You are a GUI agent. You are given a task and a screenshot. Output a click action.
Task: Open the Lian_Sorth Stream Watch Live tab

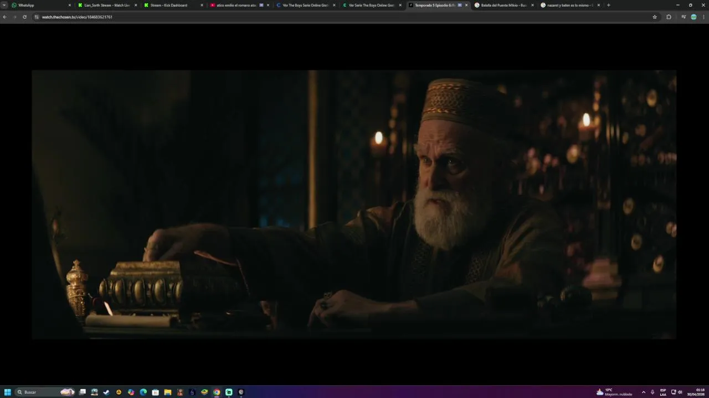click(107, 5)
